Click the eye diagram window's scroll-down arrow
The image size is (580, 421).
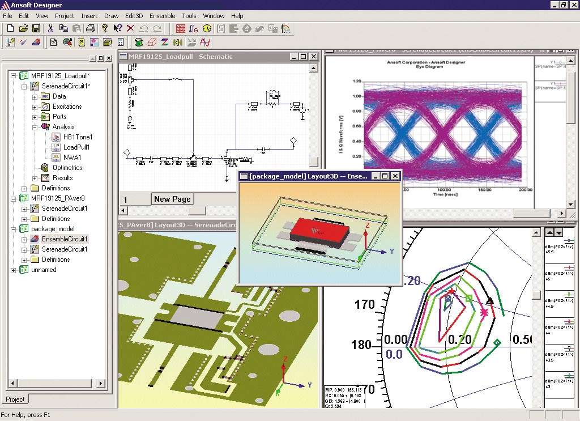tap(571, 204)
